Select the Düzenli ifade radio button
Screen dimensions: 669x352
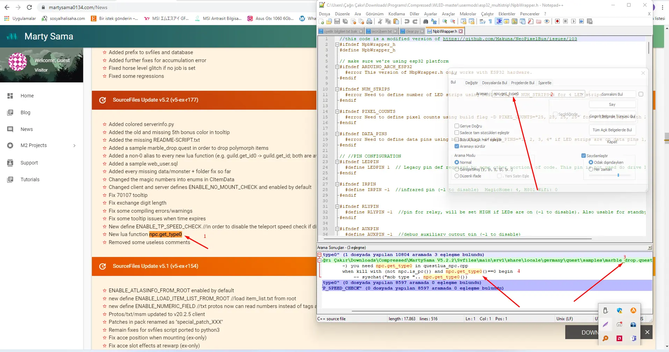[457, 176]
